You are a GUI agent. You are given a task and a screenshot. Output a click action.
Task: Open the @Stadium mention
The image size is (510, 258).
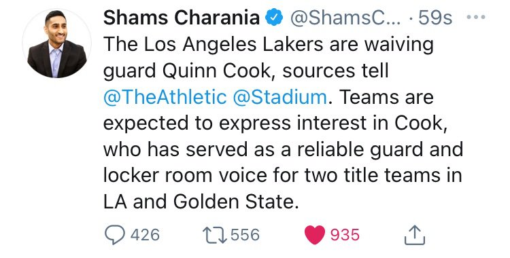280,97
